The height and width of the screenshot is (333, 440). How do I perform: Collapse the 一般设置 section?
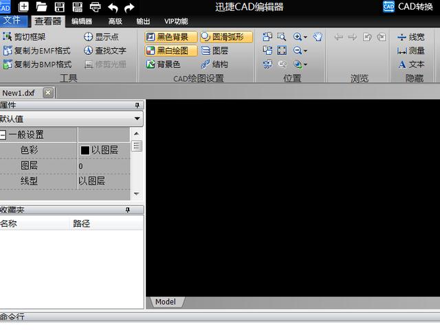tap(3, 135)
